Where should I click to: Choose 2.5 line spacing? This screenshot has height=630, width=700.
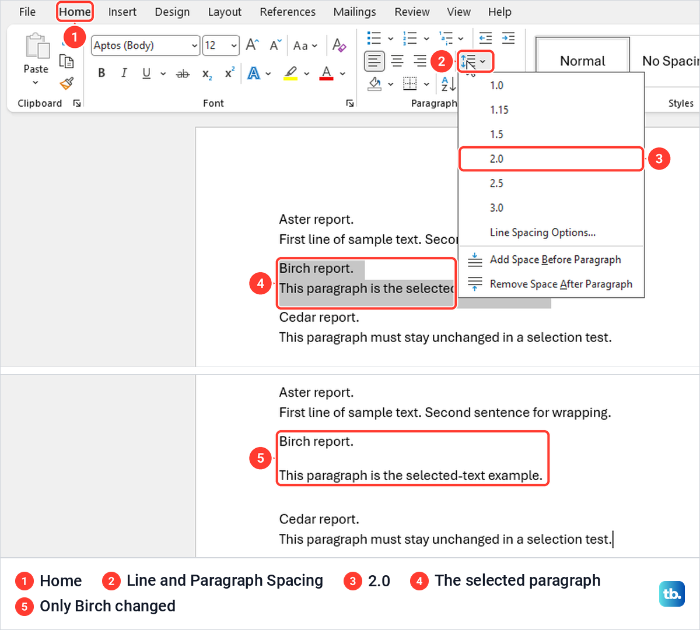(551, 184)
